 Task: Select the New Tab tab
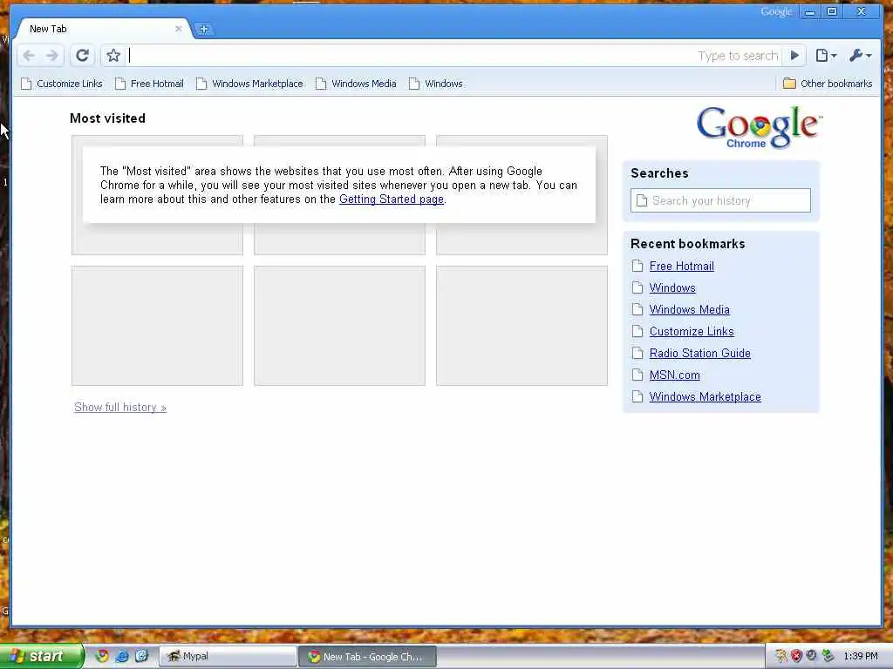click(103, 29)
